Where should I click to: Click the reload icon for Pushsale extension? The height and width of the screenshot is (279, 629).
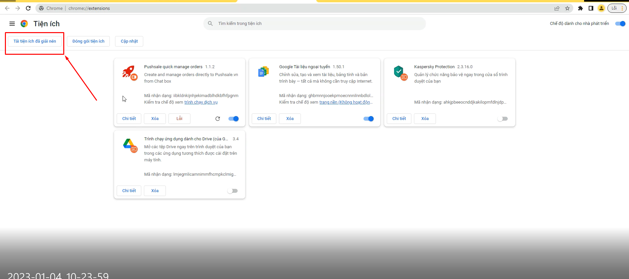(218, 119)
